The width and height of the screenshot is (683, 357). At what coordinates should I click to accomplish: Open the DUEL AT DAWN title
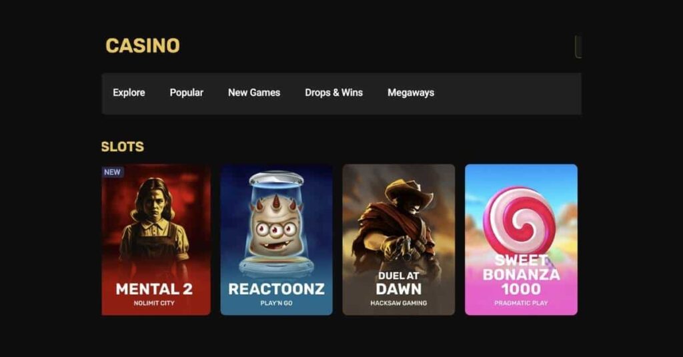click(399, 284)
